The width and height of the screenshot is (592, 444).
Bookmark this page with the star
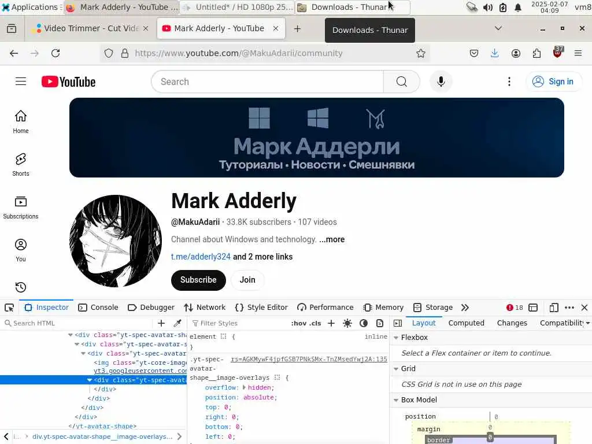click(x=421, y=53)
